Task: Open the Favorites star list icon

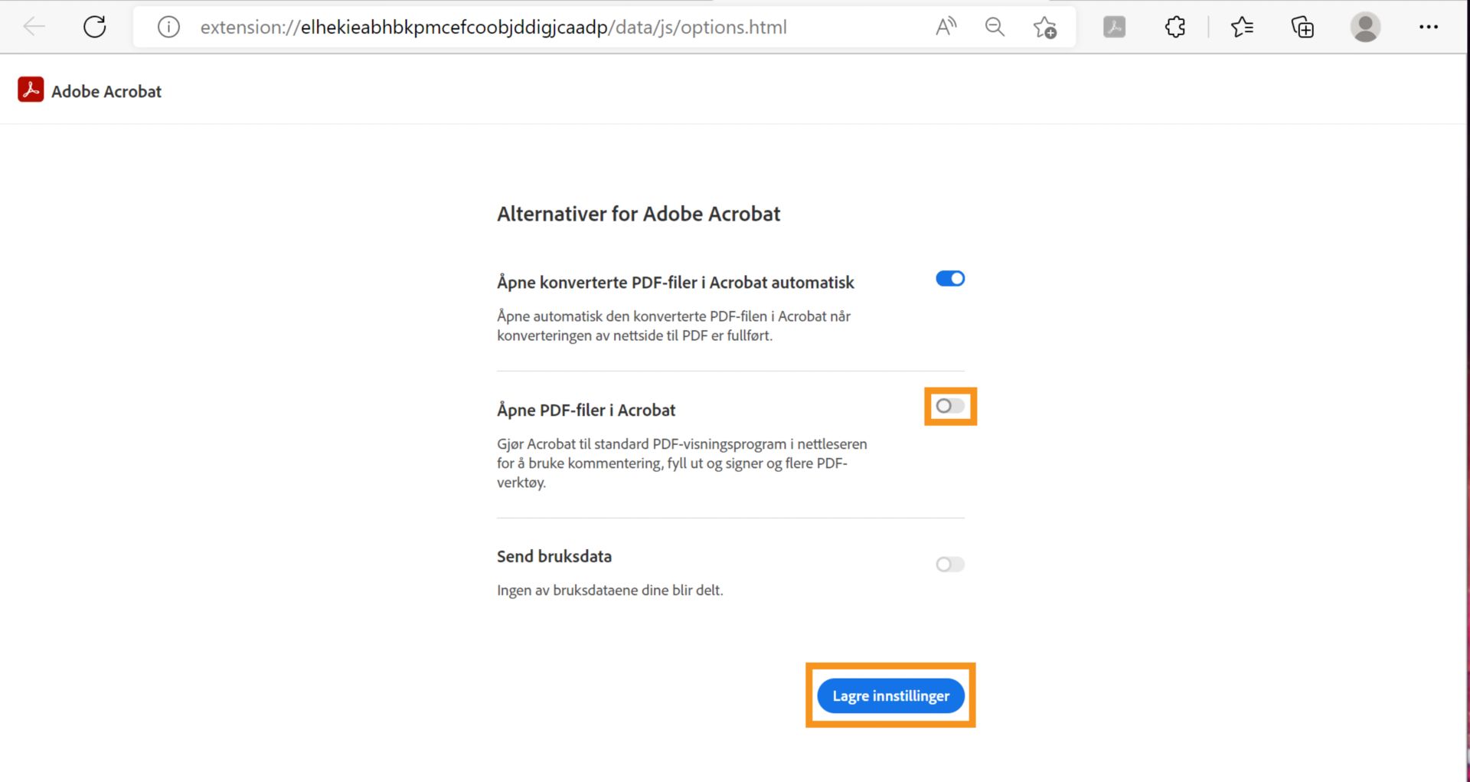Action: click(x=1242, y=26)
